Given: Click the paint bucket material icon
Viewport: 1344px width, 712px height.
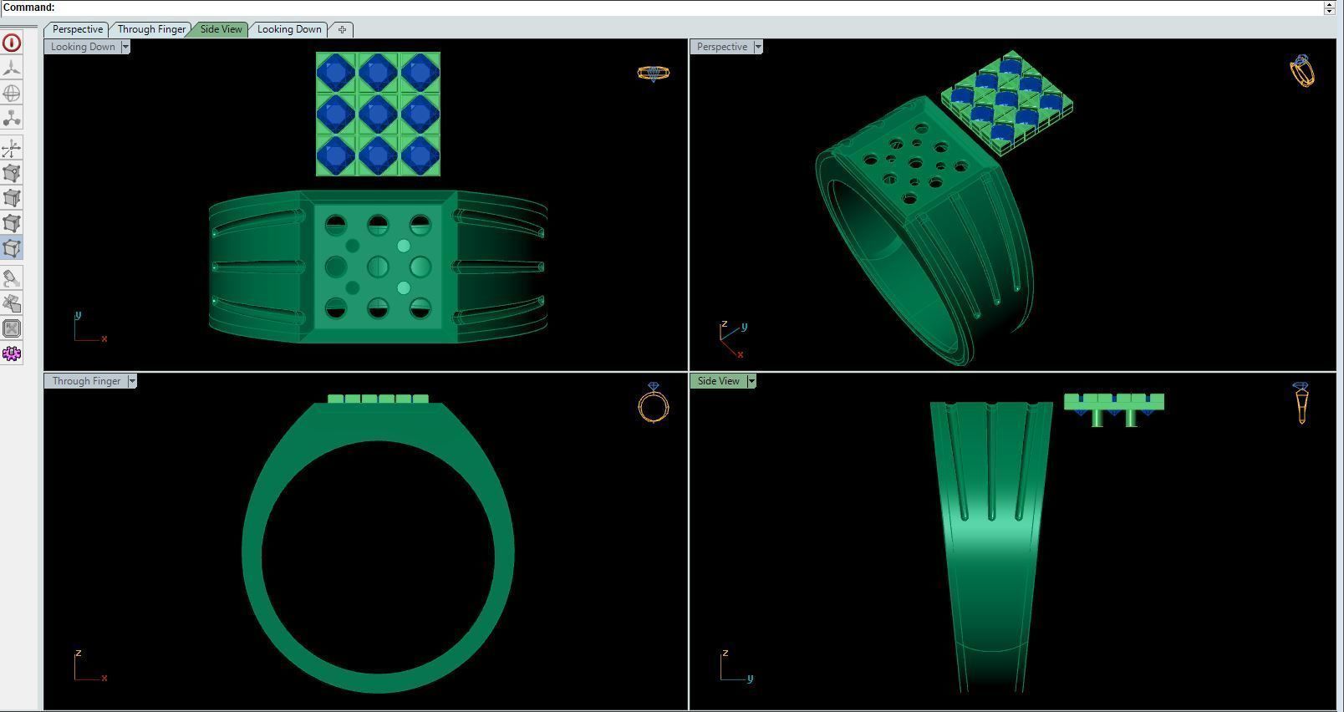Looking at the screenshot, I should pos(12,278).
